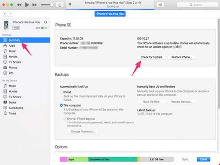Click the 16GB capacity badge
Screen dimensions: 220x165
click(16, 28)
